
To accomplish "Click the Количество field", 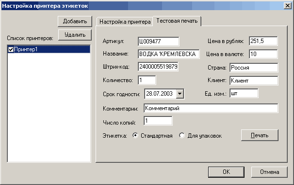I will tap(147, 80).
